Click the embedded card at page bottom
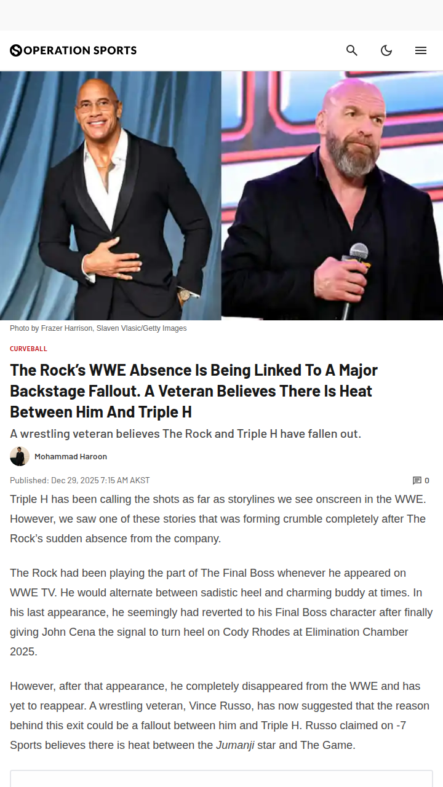The width and height of the screenshot is (443, 787). (x=221, y=778)
